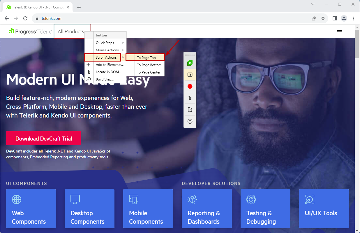Click the browser back arrow

[x=7, y=18]
